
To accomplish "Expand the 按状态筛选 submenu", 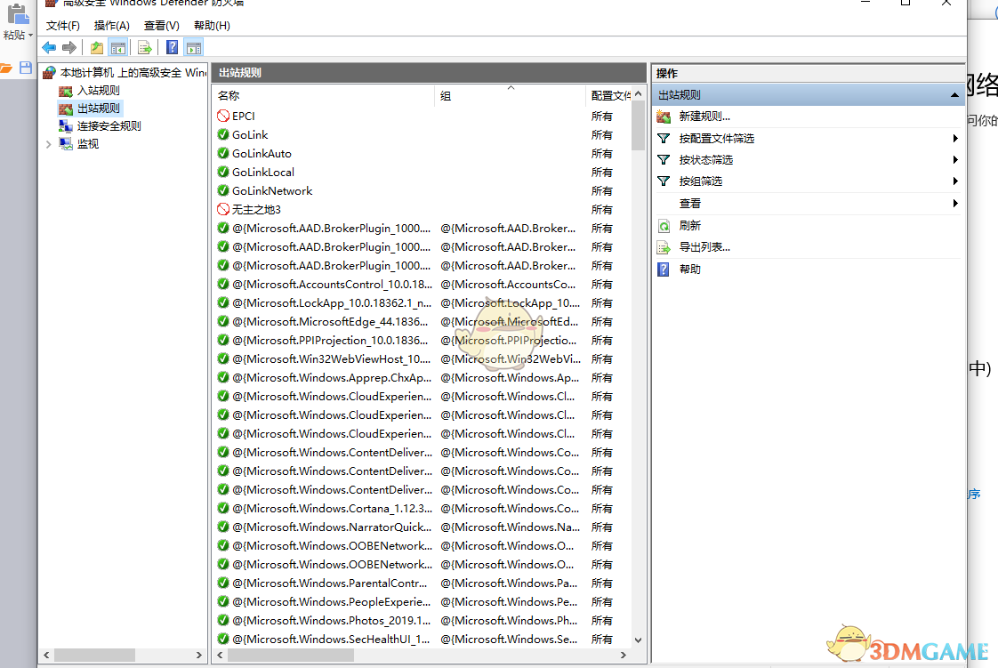I will (x=954, y=160).
